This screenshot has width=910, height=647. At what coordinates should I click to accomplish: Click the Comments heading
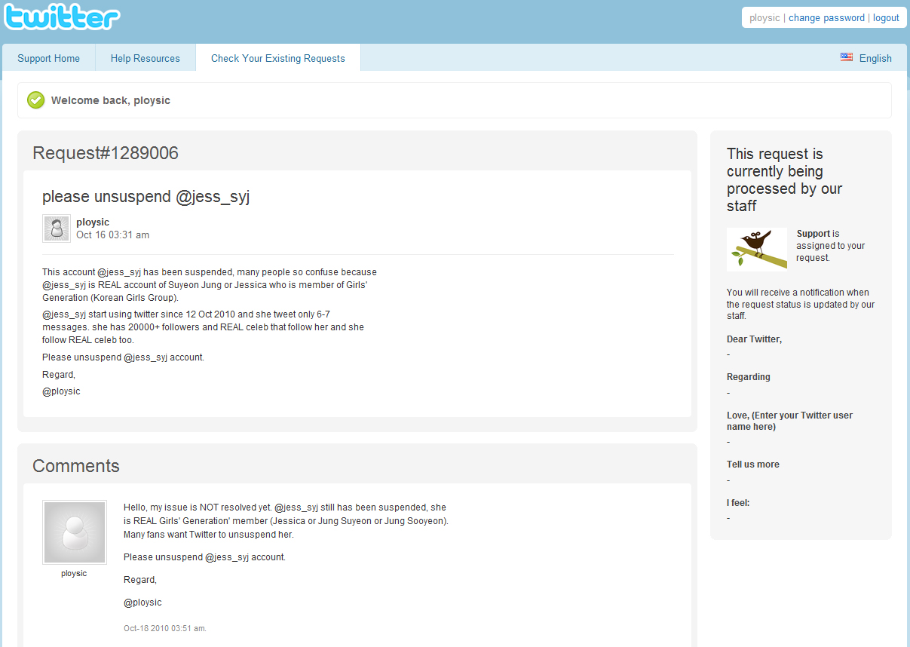coord(76,466)
